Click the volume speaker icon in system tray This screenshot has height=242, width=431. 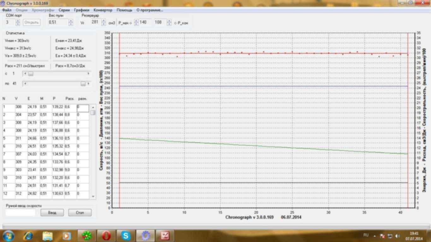(x=397, y=236)
